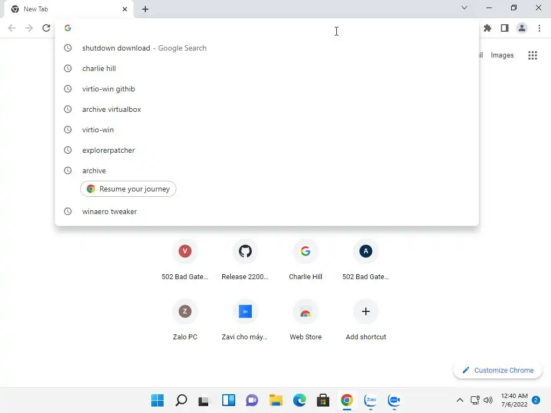551x413 pixels.
Task: Open a new tab with plus button
Action: (x=145, y=9)
